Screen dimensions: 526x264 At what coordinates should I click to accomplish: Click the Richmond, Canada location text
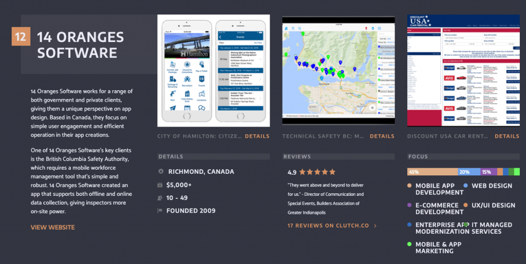pos(201,172)
